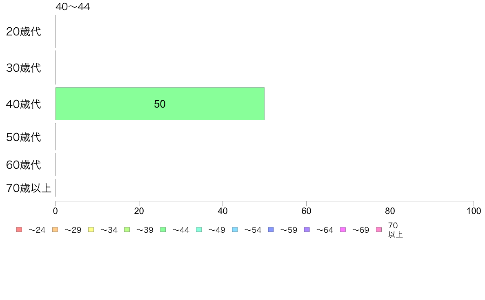Click the orange ~29 legend swatch
The image size is (485, 300).
(x=55, y=229)
